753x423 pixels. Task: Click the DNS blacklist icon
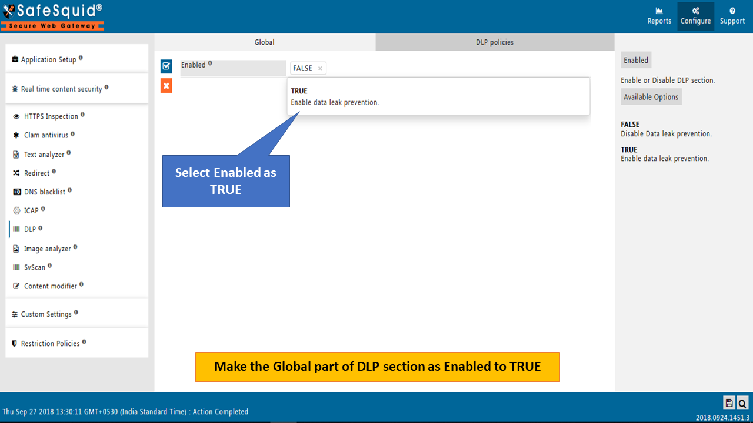pos(16,192)
